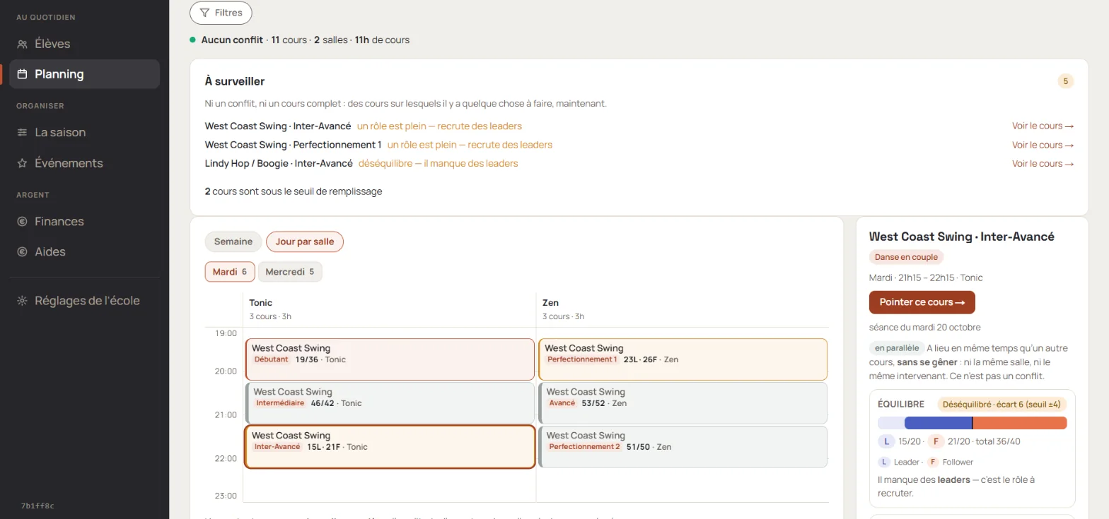1109x519 pixels.
Task: Click the Événements star icon
Action: coord(22,163)
